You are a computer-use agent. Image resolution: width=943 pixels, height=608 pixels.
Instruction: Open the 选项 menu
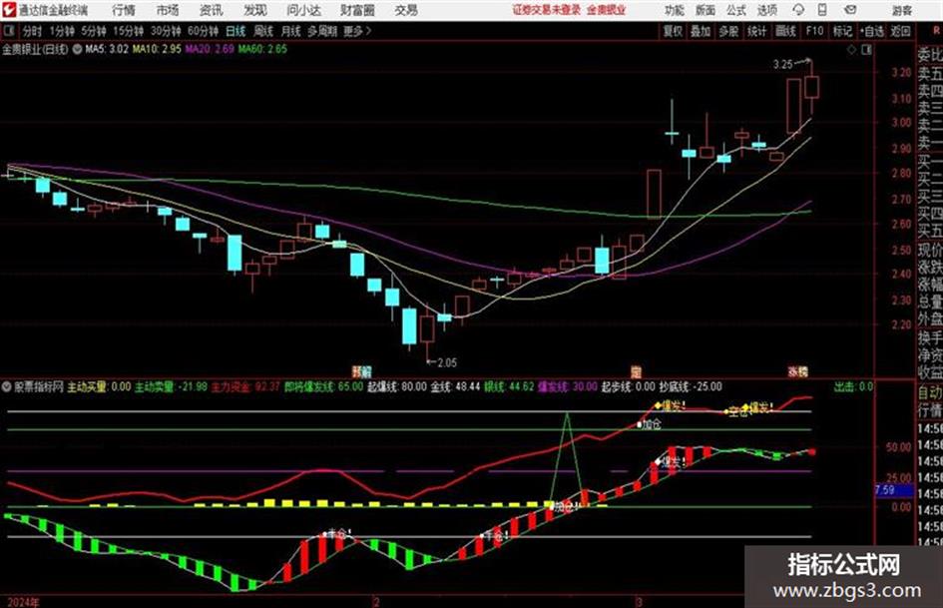(x=766, y=10)
